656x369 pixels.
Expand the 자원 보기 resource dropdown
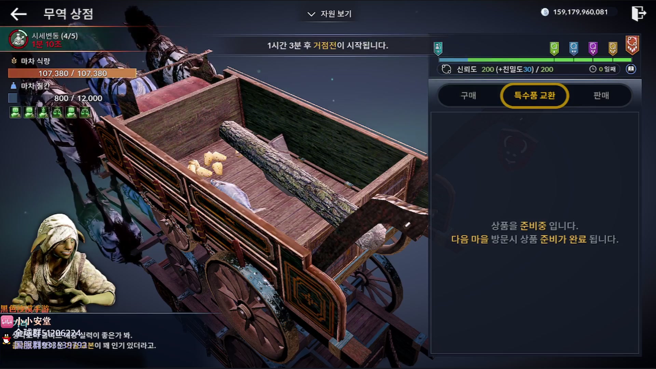330,14
